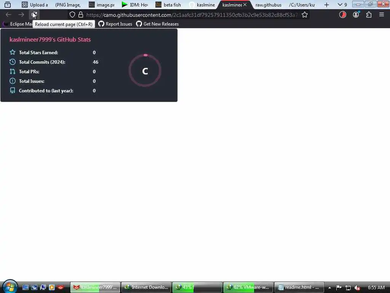Open the Eclipse Mar bookmark

pyautogui.click(x=18, y=24)
